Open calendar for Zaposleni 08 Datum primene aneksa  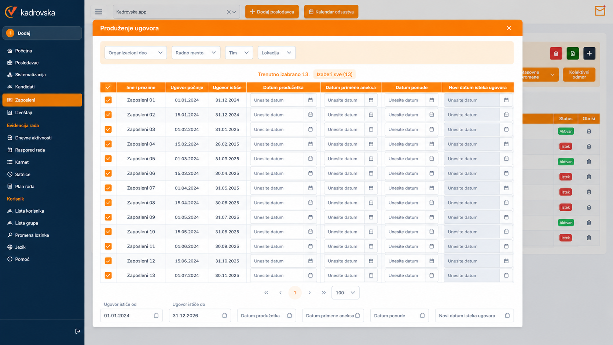pyautogui.click(x=371, y=203)
